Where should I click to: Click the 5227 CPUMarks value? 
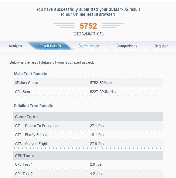click(103, 92)
